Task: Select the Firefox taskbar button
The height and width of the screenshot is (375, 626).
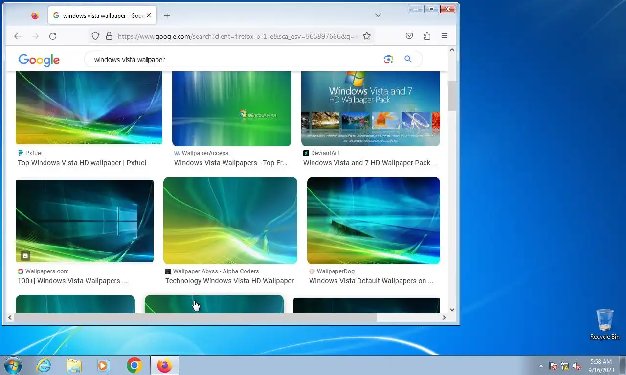Action: click(x=164, y=365)
